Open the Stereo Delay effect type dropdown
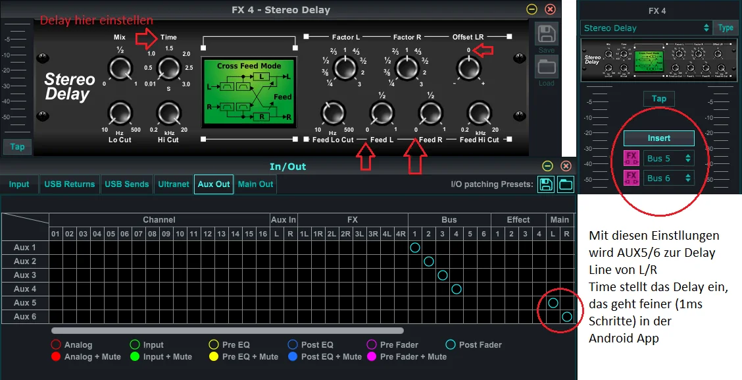 point(646,28)
